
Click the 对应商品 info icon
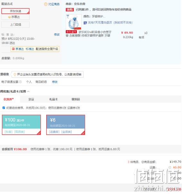46,4
